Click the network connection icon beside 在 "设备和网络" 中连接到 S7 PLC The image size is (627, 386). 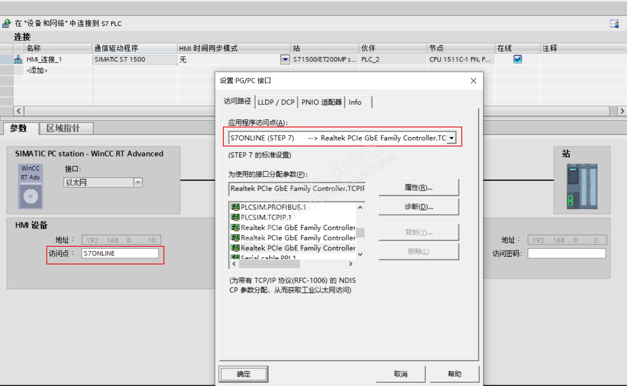(6, 23)
